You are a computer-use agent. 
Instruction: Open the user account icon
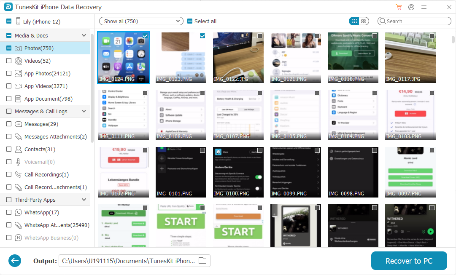point(411,7)
